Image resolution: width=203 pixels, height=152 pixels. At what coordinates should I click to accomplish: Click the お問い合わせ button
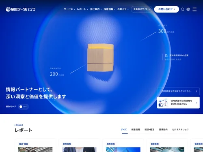166,9
